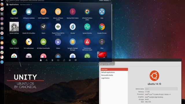Open Transmission BitTorrent Client
The image size is (185, 104).
click(87, 42)
